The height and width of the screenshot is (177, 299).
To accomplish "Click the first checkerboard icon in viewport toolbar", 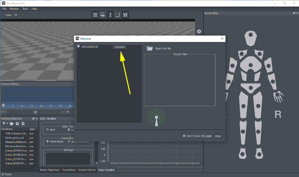I will pyautogui.click(x=95, y=15).
